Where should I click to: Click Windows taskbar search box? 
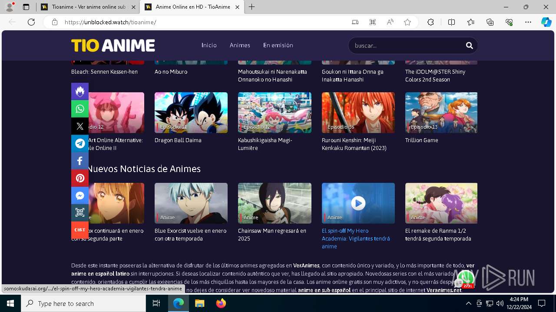pos(83,303)
